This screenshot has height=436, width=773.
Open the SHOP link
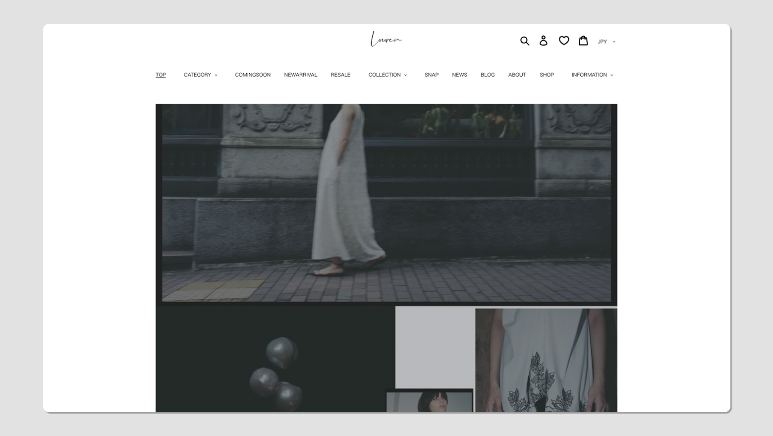[x=547, y=75]
